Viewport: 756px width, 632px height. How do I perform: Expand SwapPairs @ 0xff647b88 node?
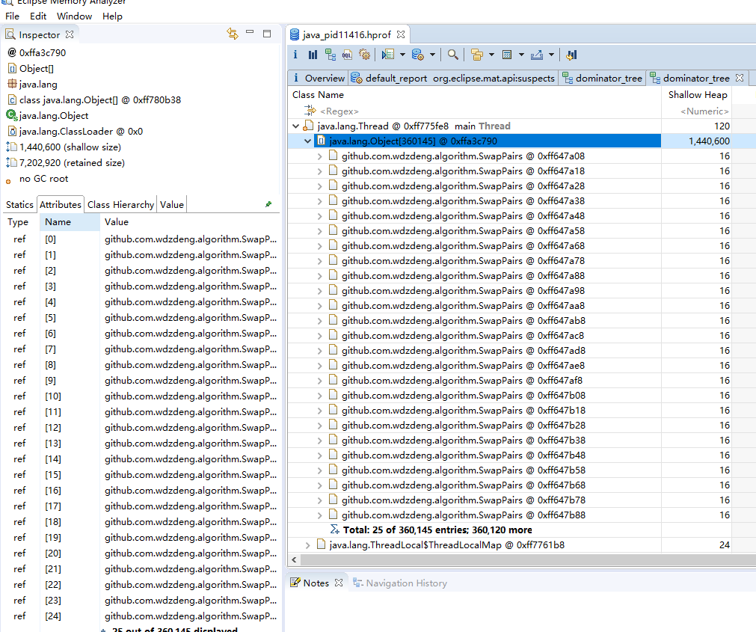click(319, 515)
